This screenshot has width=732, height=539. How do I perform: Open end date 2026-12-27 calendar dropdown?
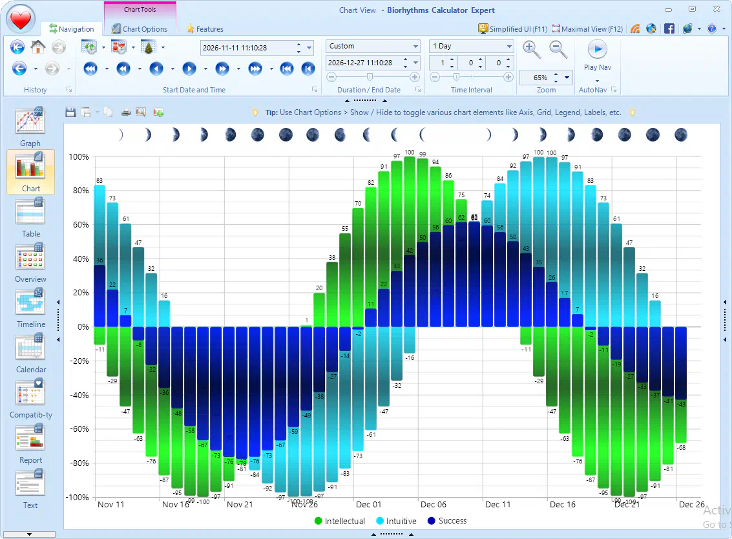pyautogui.click(x=415, y=63)
